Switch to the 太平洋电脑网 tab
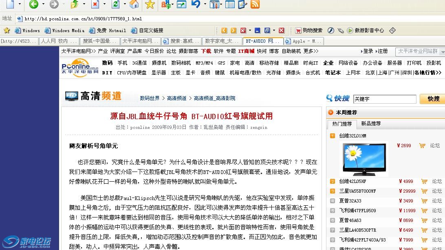 (x=141, y=41)
